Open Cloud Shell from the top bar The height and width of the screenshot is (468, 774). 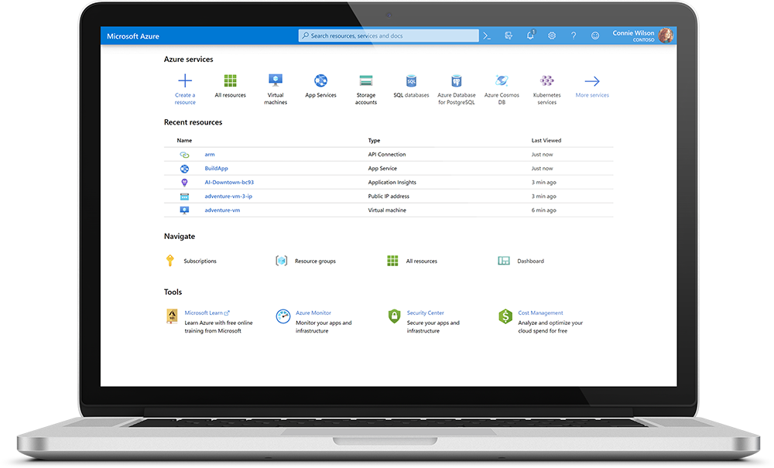pos(487,36)
